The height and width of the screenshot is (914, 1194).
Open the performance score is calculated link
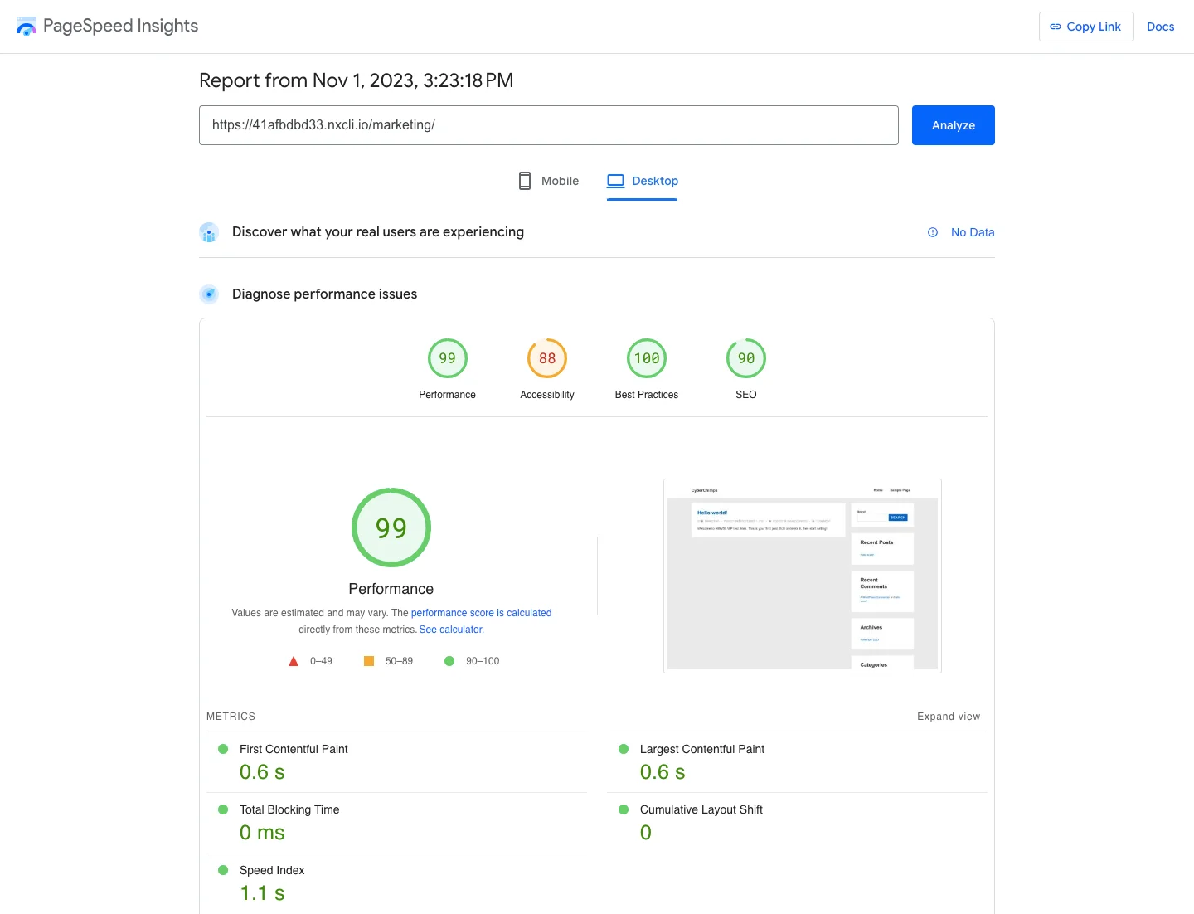coord(481,612)
